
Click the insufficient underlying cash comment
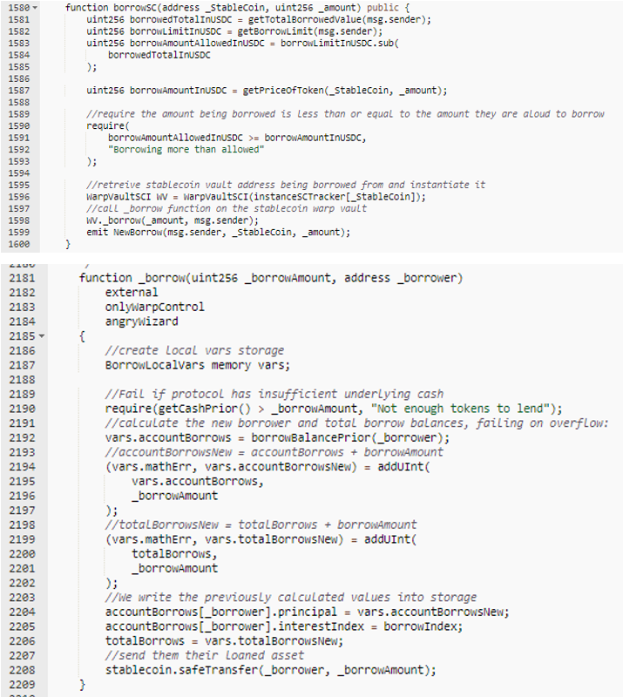click(274, 395)
